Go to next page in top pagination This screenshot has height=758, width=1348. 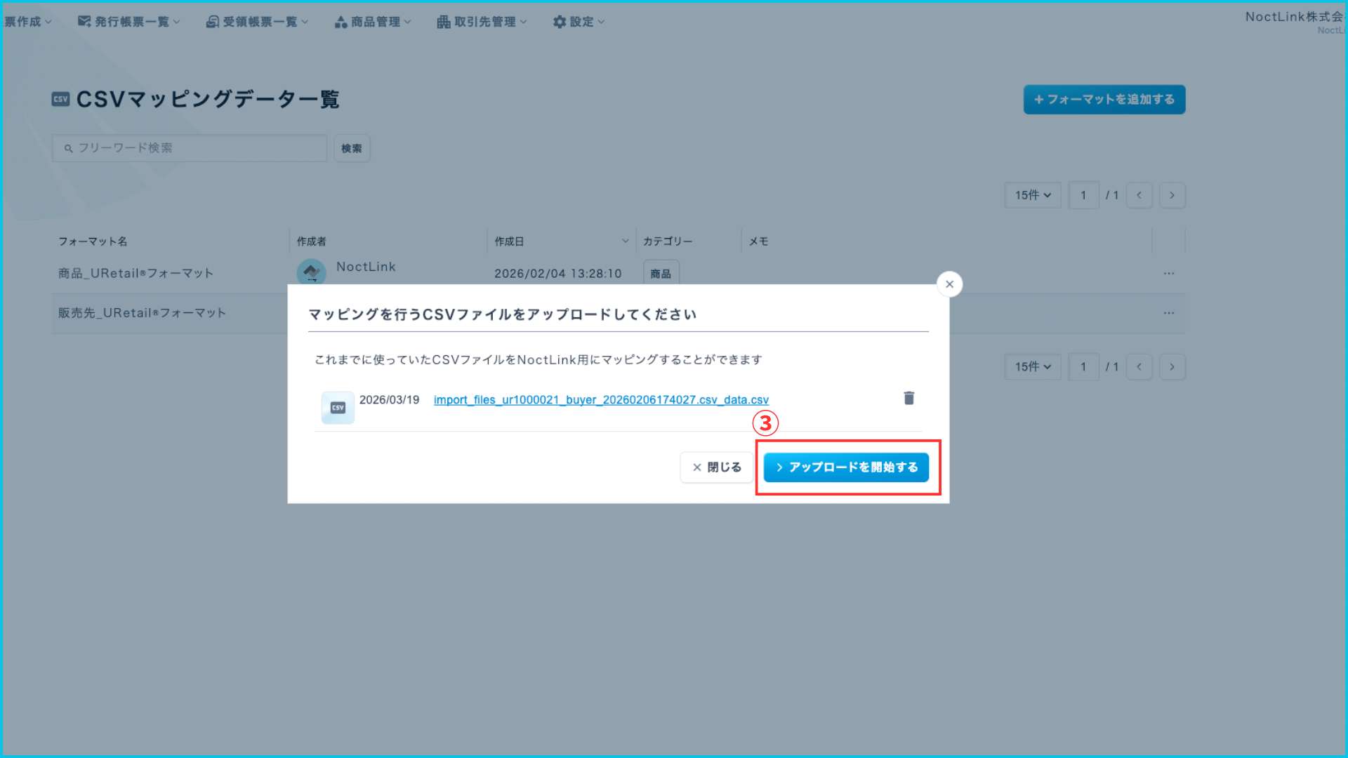[1172, 195]
